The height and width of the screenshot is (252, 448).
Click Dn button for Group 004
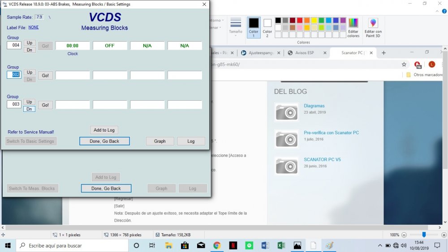[30, 50]
